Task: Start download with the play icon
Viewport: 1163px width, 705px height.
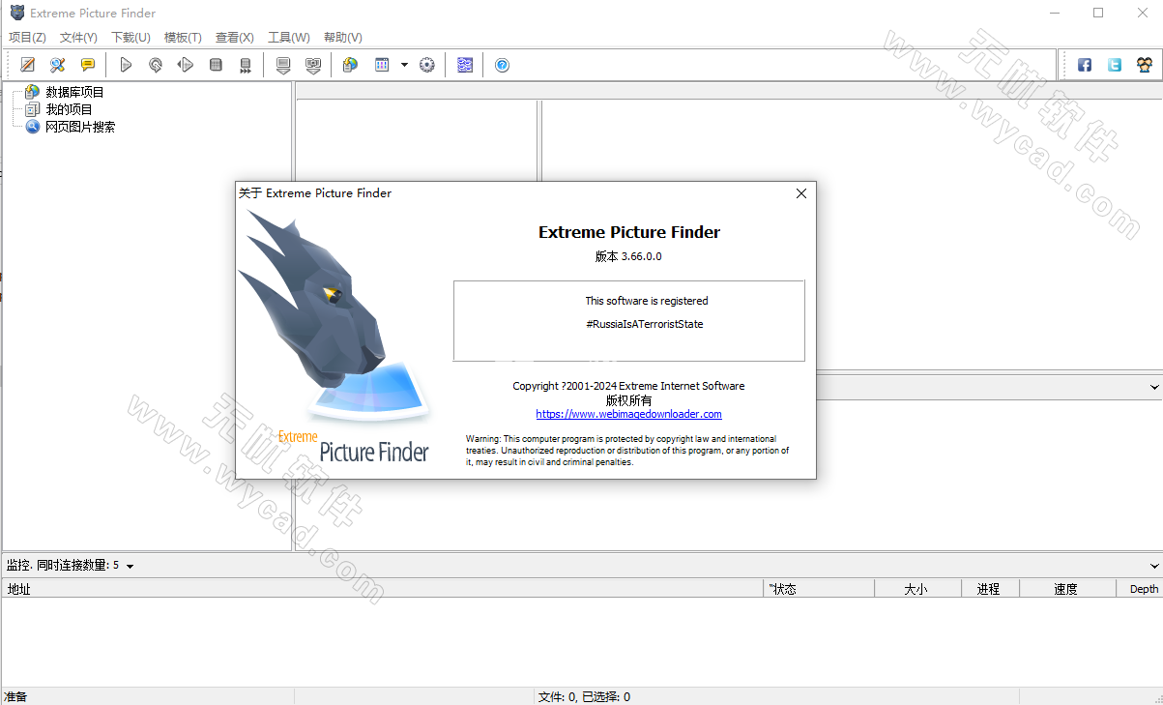Action: coord(126,65)
